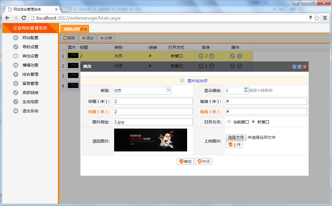Click 选择文件 button
Viewport: 332px width, 206px height.
point(236,137)
